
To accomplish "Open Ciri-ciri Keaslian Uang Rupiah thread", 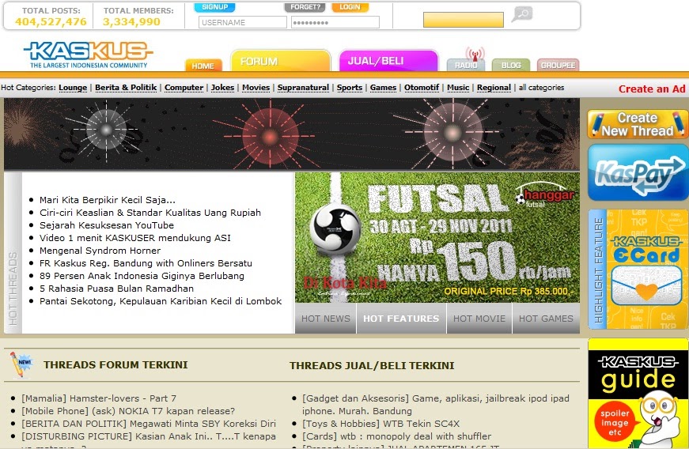I will coord(150,213).
